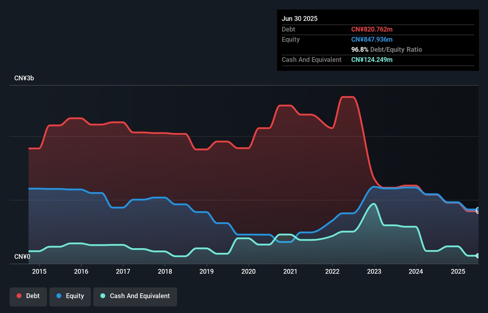
Task: Click the Jun 30 2025 tooltip date
Action: coord(300,19)
